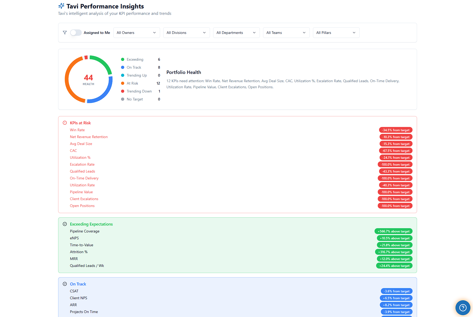This screenshot has height=317, width=473.
Task: Click the green Exceeding legend dot
Action: point(123,59)
